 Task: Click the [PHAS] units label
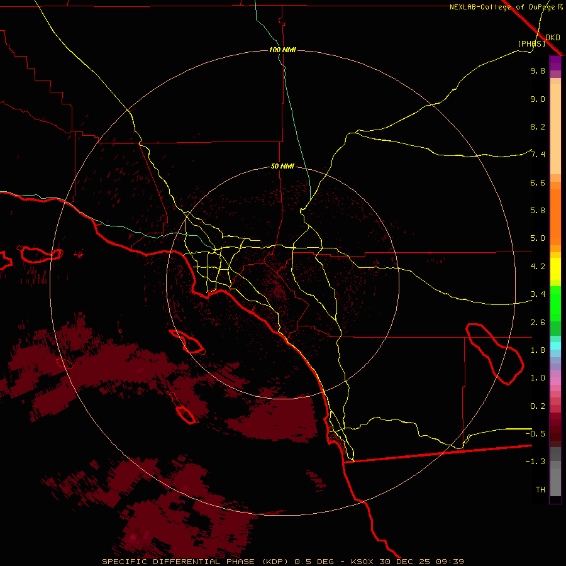point(531,44)
